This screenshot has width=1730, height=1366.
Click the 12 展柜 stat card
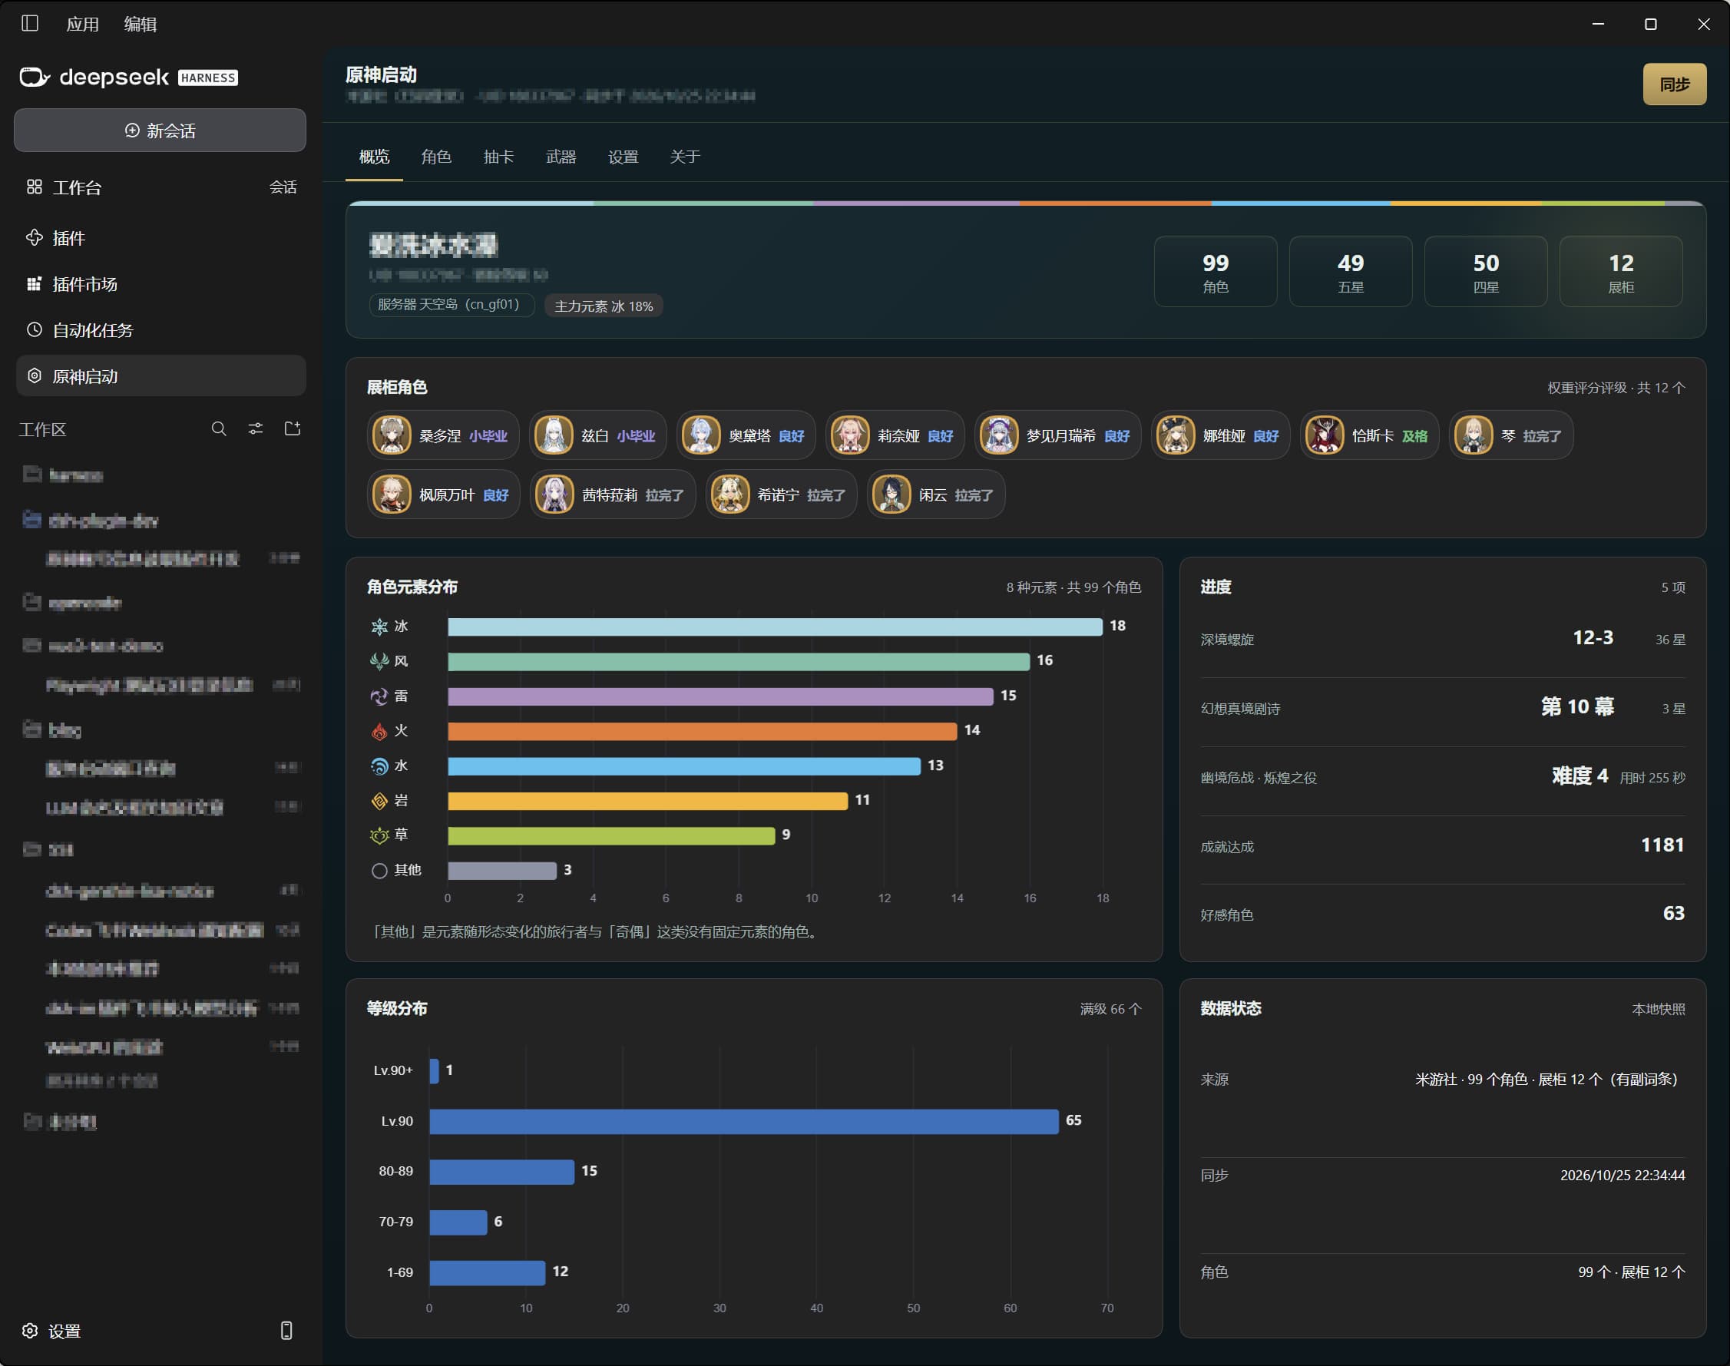(x=1620, y=271)
